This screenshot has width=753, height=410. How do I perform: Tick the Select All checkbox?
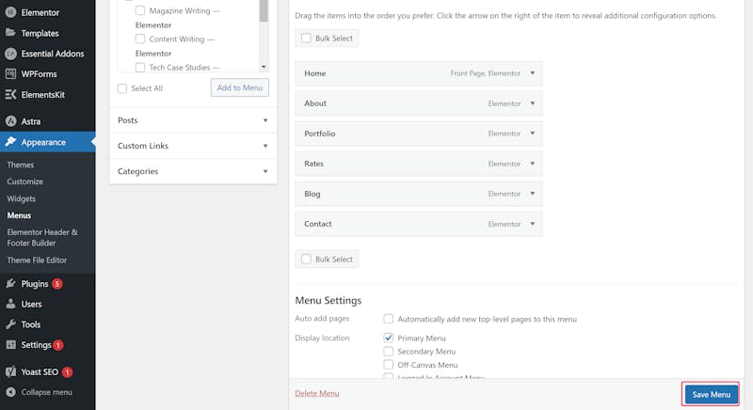click(x=122, y=88)
